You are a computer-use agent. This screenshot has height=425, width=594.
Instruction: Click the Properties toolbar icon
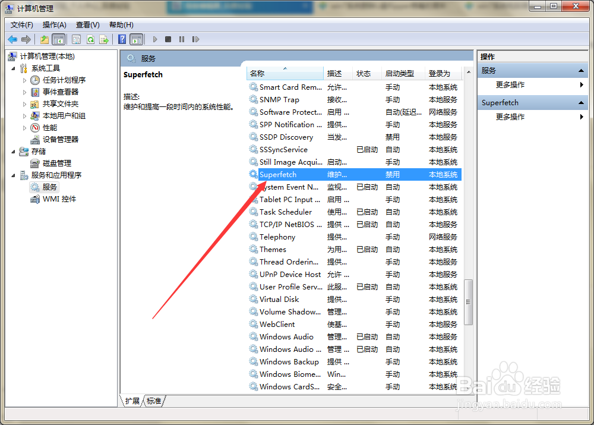pyautogui.click(x=76, y=39)
